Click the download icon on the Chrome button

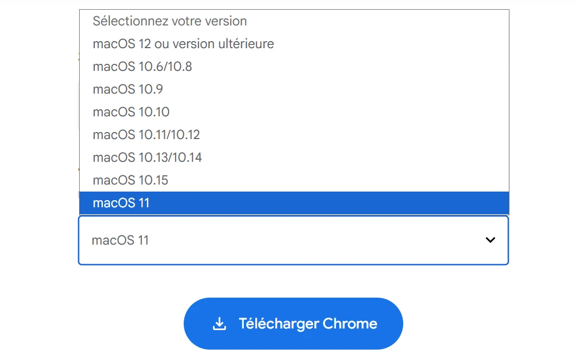pos(219,323)
